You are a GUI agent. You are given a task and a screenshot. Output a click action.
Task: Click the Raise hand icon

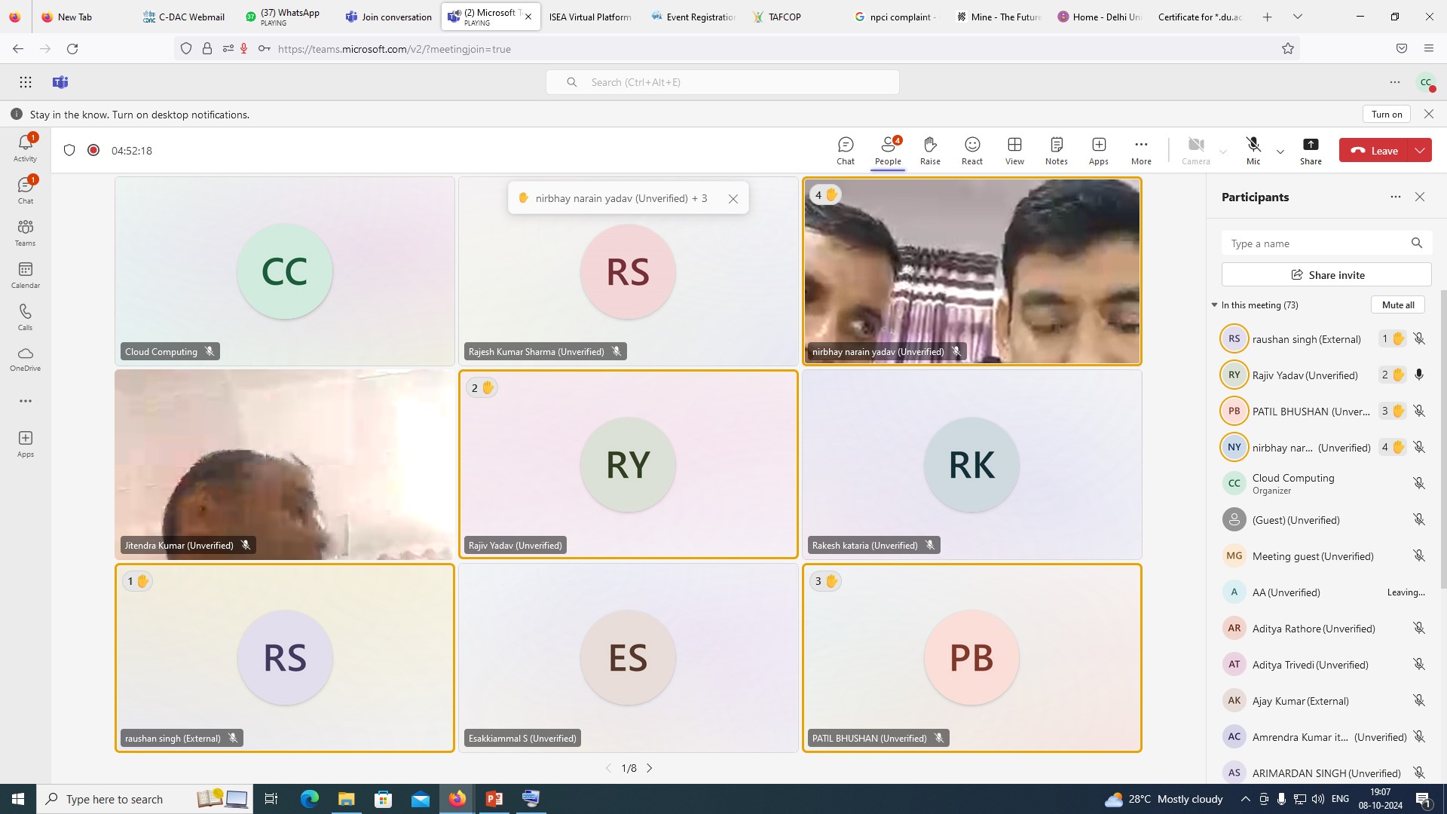pyautogui.click(x=930, y=150)
